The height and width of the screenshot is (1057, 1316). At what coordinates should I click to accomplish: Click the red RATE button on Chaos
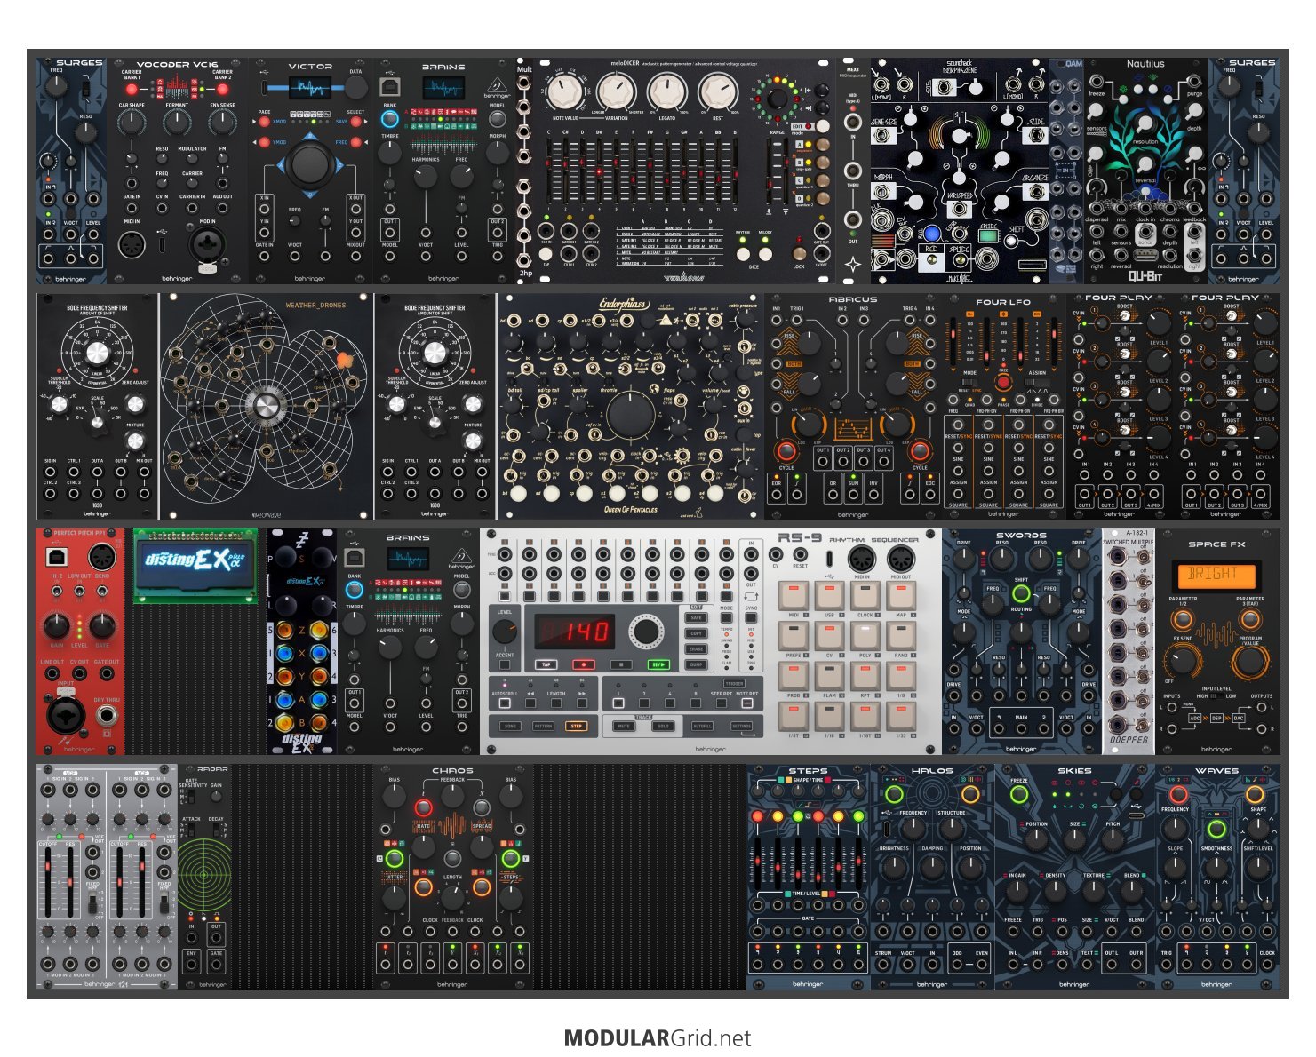tap(423, 807)
